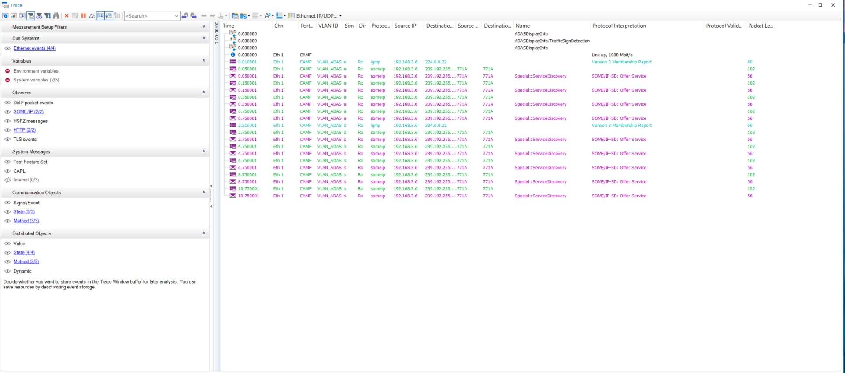Click the info icon on Link up row
The image size is (845, 373).
233,55
